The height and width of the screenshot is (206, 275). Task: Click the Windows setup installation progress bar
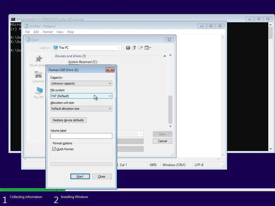(x=137, y=190)
